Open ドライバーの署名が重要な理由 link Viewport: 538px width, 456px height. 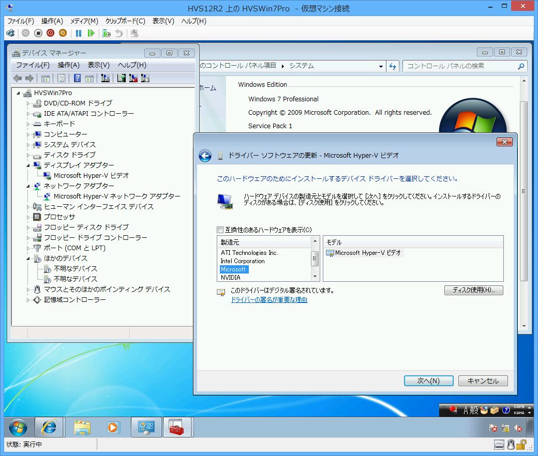[269, 300]
